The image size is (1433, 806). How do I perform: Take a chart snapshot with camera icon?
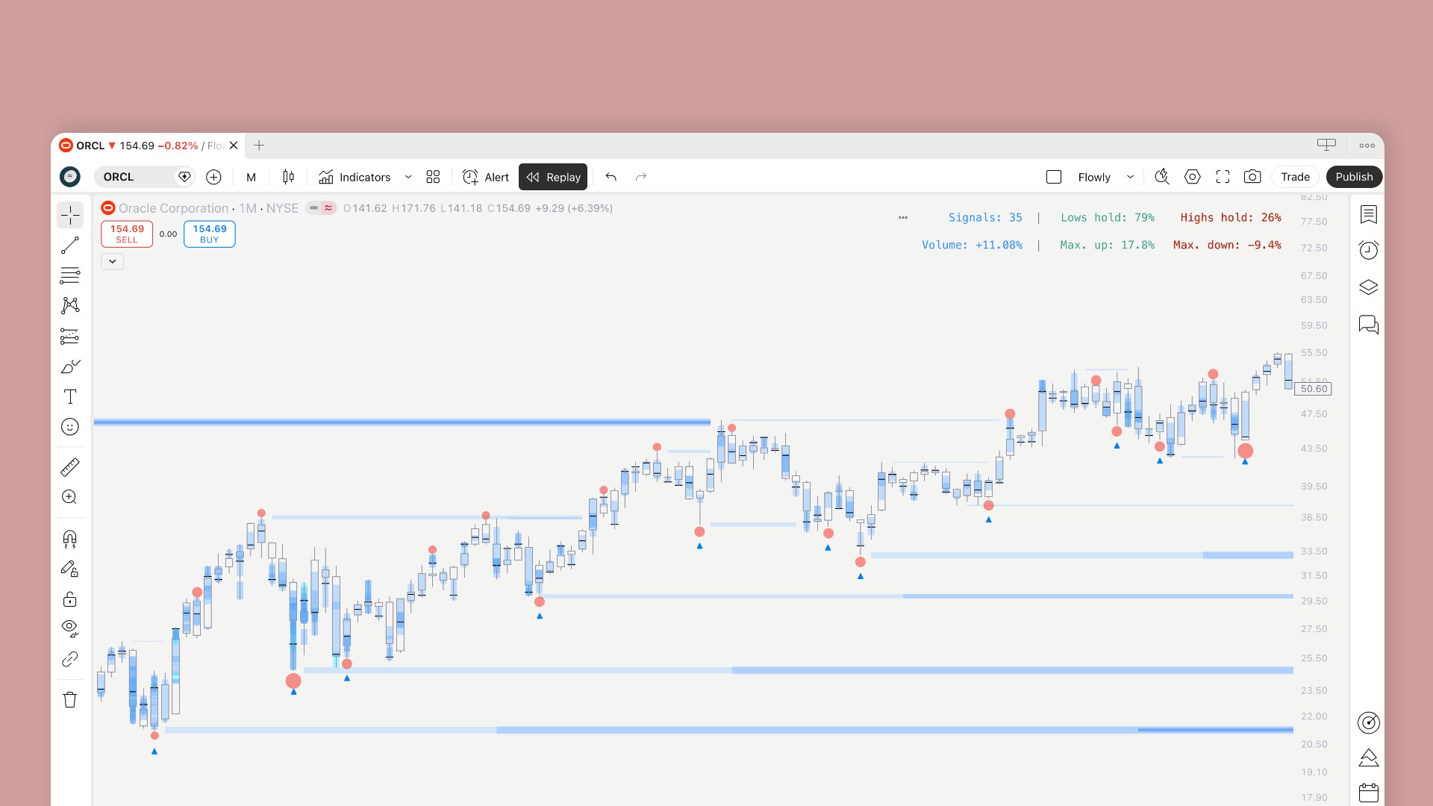(x=1252, y=177)
